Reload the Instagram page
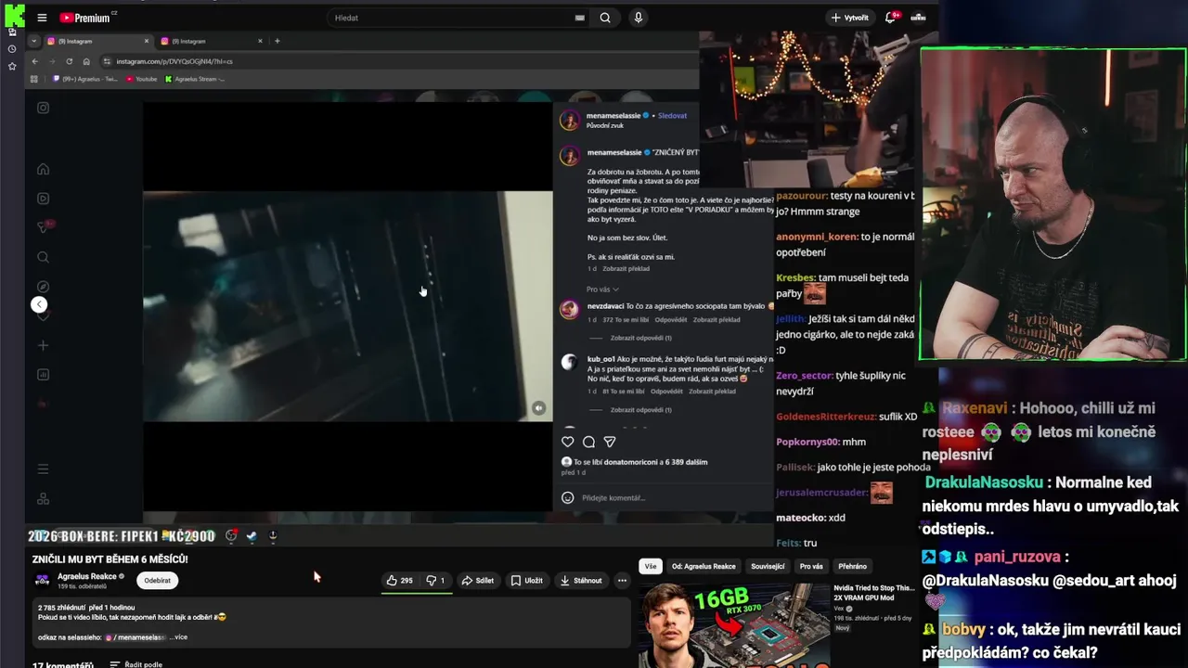The image size is (1188, 668). 69,61
